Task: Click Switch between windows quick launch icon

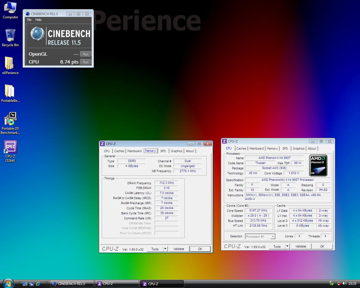Action: (x=31, y=284)
